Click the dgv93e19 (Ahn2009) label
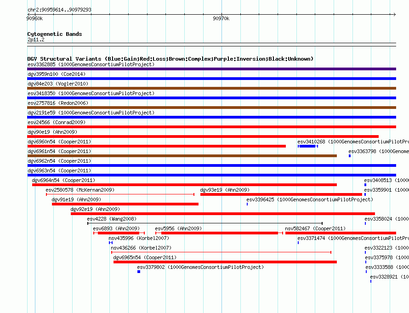The width and height of the screenshot is (409, 313). point(225,190)
